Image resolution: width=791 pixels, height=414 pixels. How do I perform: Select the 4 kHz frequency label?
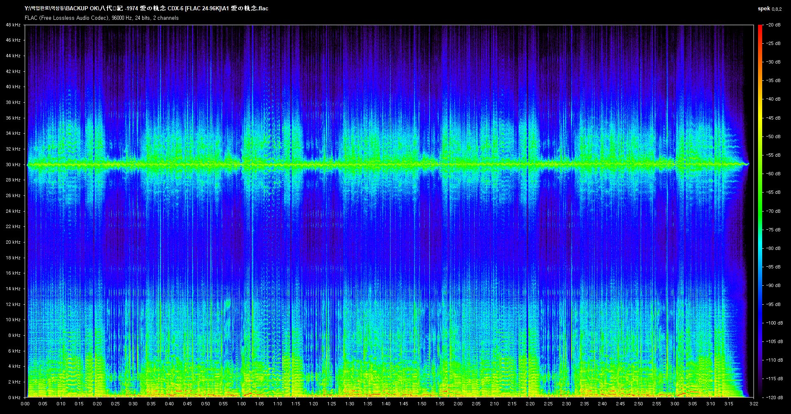14,366
